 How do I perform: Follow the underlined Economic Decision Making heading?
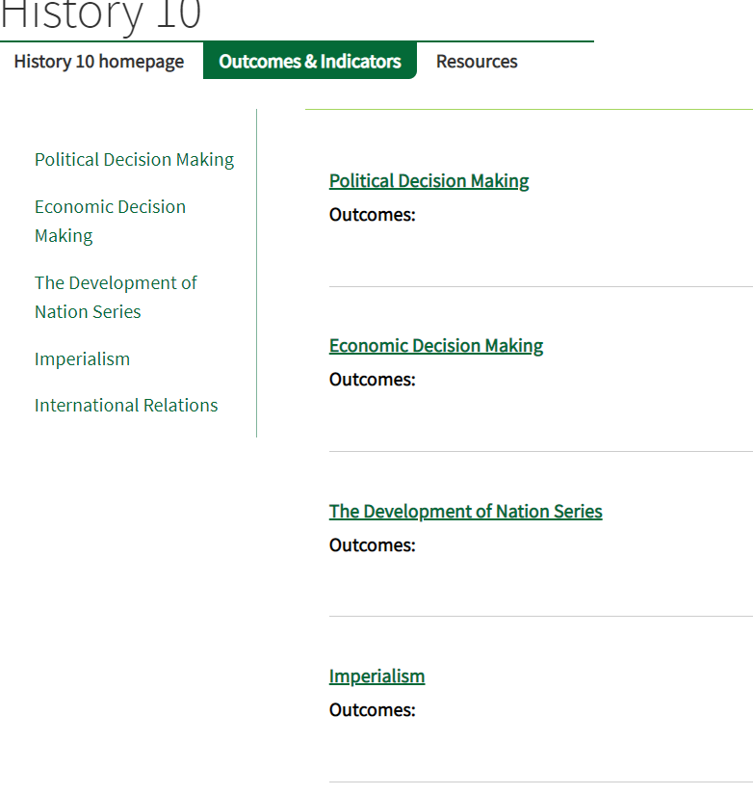pyautogui.click(x=436, y=346)
